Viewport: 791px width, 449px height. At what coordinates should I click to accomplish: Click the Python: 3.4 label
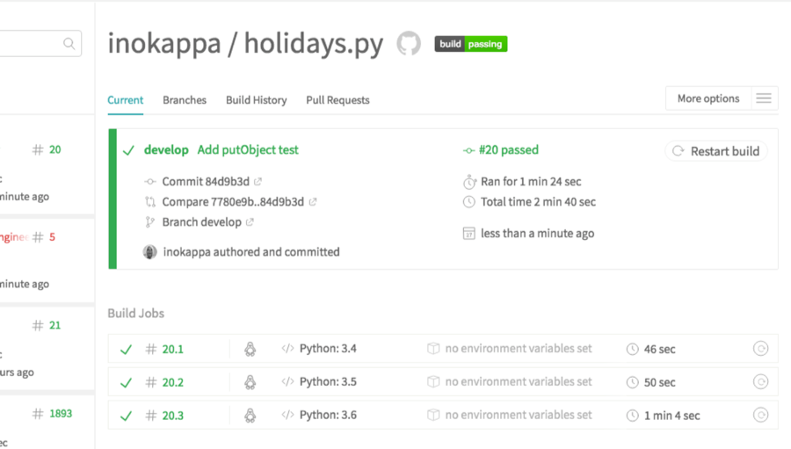pyautogui.click(x=328, y=349)
